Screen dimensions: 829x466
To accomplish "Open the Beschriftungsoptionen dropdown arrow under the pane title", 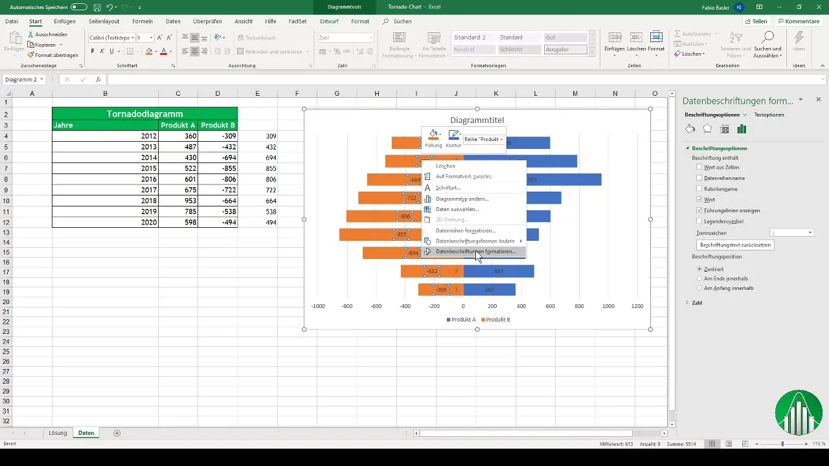I will 745,115.
